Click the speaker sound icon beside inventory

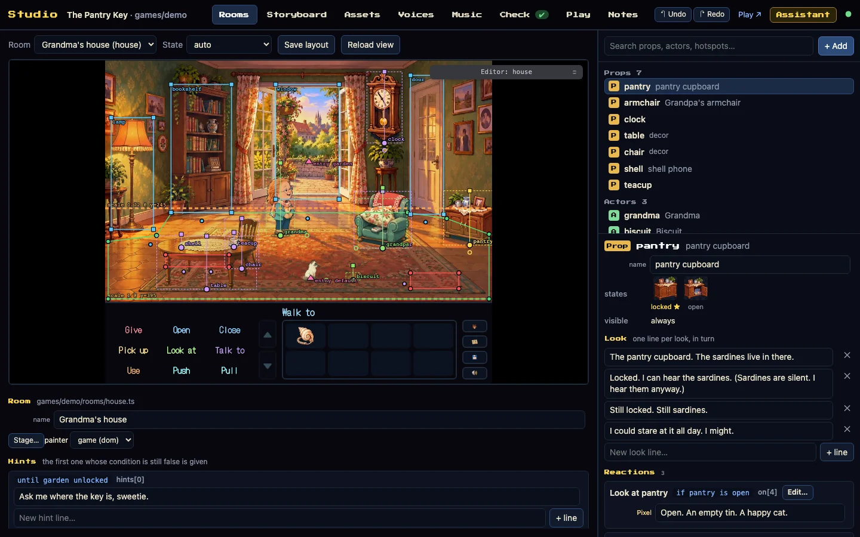[475, 373]
